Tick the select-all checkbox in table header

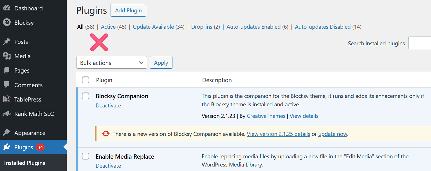(x=86, y=80)
